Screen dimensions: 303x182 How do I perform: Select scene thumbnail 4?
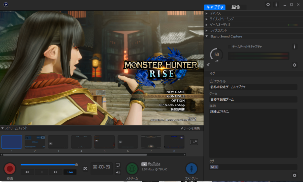point(81,142)
